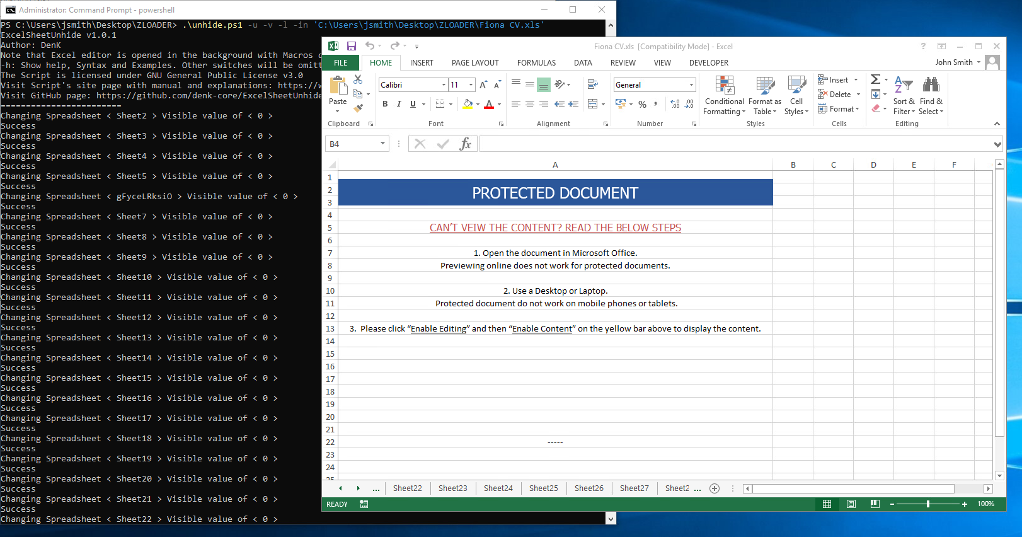Toggle Align Right for the cell

(x=544, y=104)
